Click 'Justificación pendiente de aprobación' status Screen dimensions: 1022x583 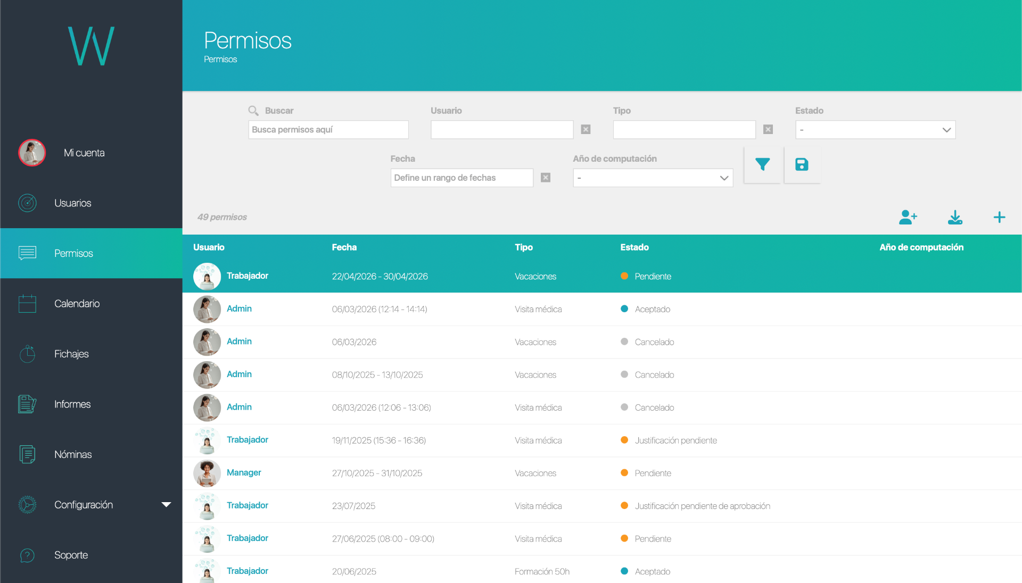coord(702,506)
